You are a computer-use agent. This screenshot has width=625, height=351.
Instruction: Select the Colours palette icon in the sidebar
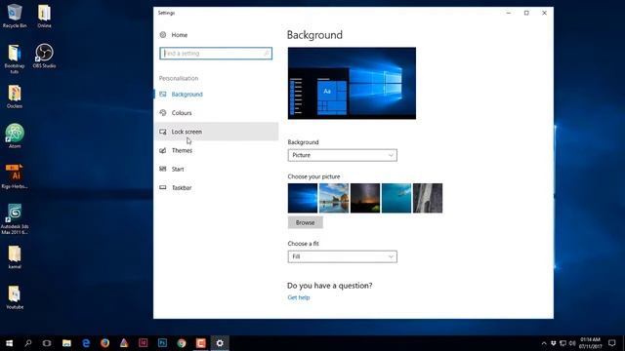coord(163,113)
